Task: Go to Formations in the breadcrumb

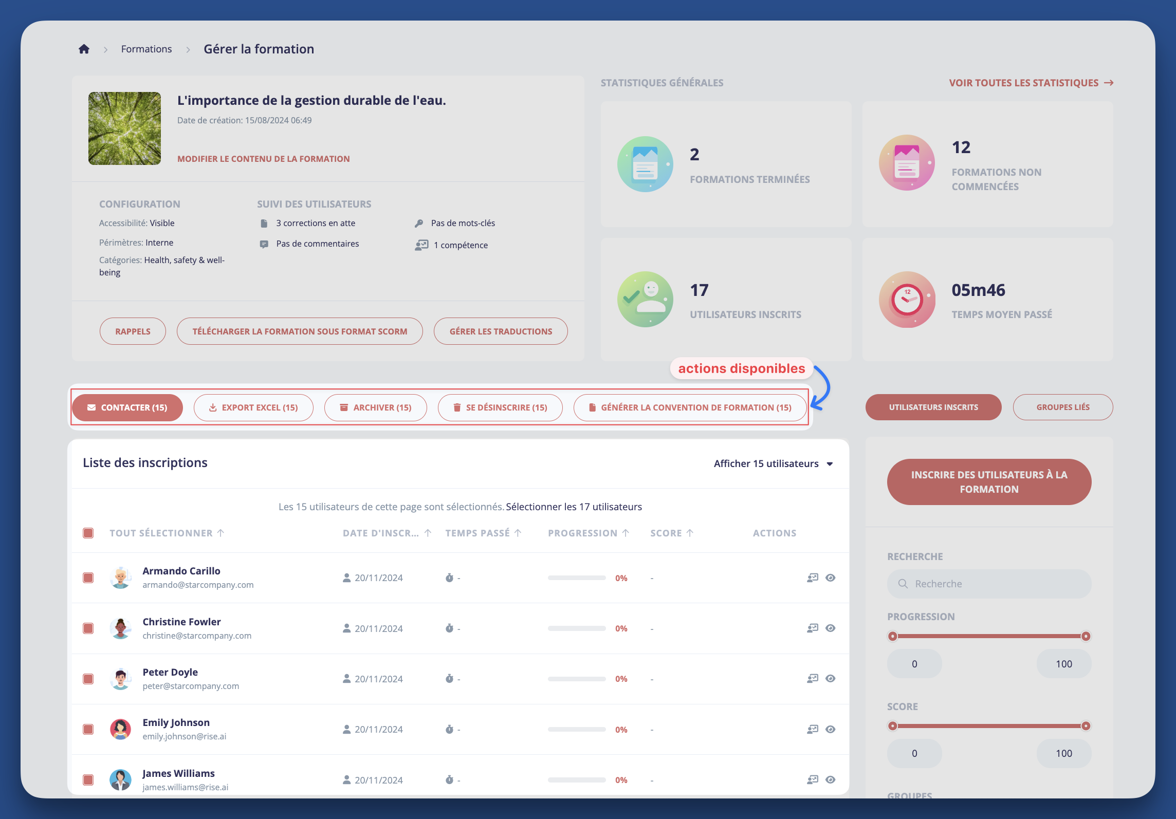Action: 146,48
